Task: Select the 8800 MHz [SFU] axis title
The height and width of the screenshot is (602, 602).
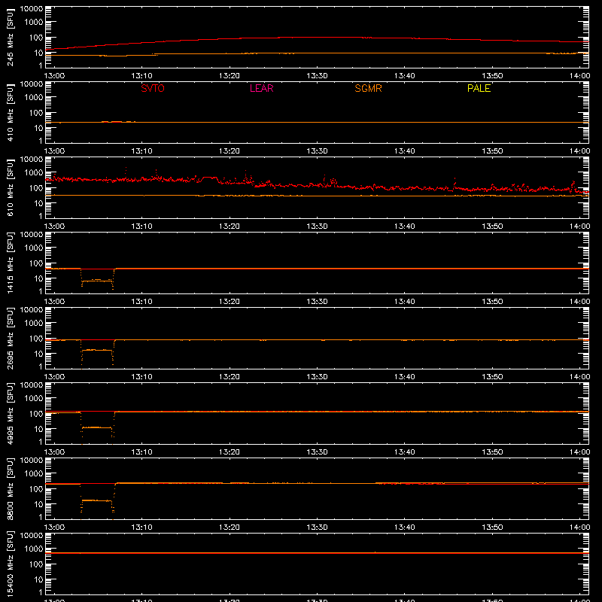Action: (x=11, y=488)
